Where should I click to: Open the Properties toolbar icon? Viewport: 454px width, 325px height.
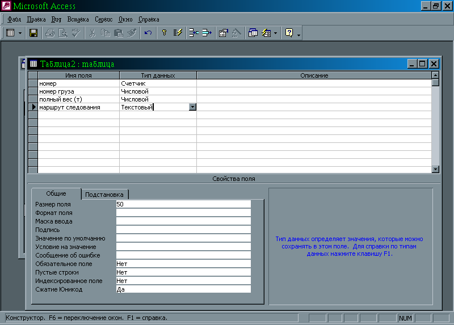click(x=223, y=33)
